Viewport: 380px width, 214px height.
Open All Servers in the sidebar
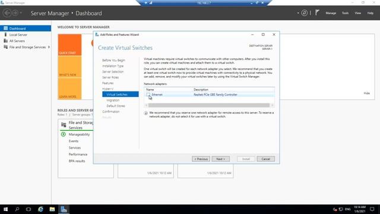[17, 41]
